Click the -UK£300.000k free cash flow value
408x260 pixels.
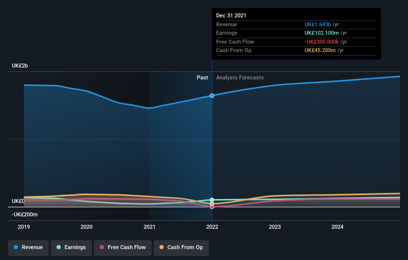pos(322,42)
